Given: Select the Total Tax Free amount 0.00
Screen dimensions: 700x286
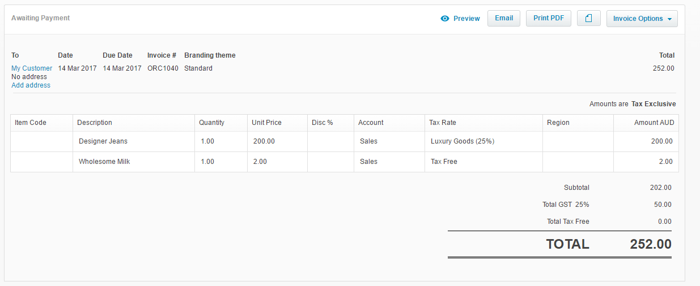Looking at the screenshot, I should pos(665,222).
